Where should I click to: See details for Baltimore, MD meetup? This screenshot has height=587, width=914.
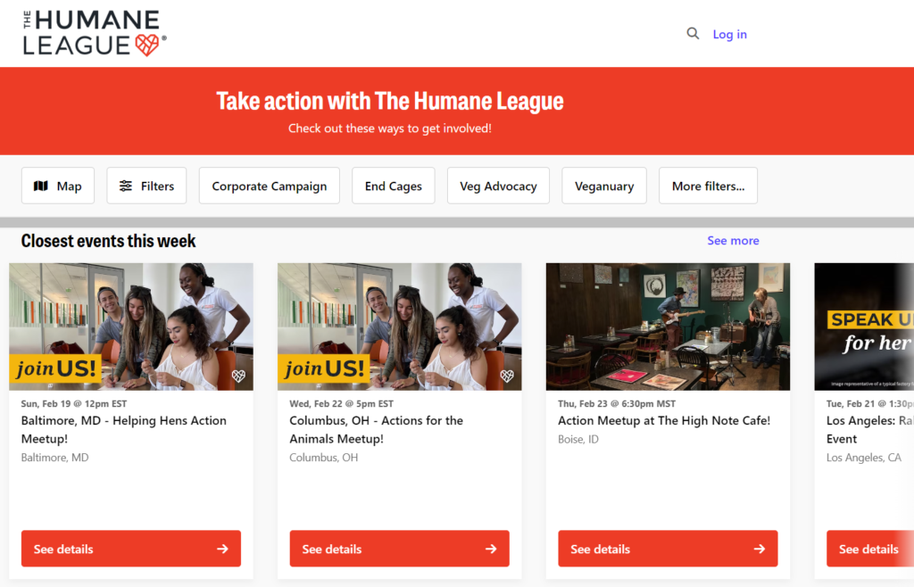(131, 549)
